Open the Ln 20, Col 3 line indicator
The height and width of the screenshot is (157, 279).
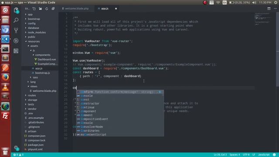(220, 155)
